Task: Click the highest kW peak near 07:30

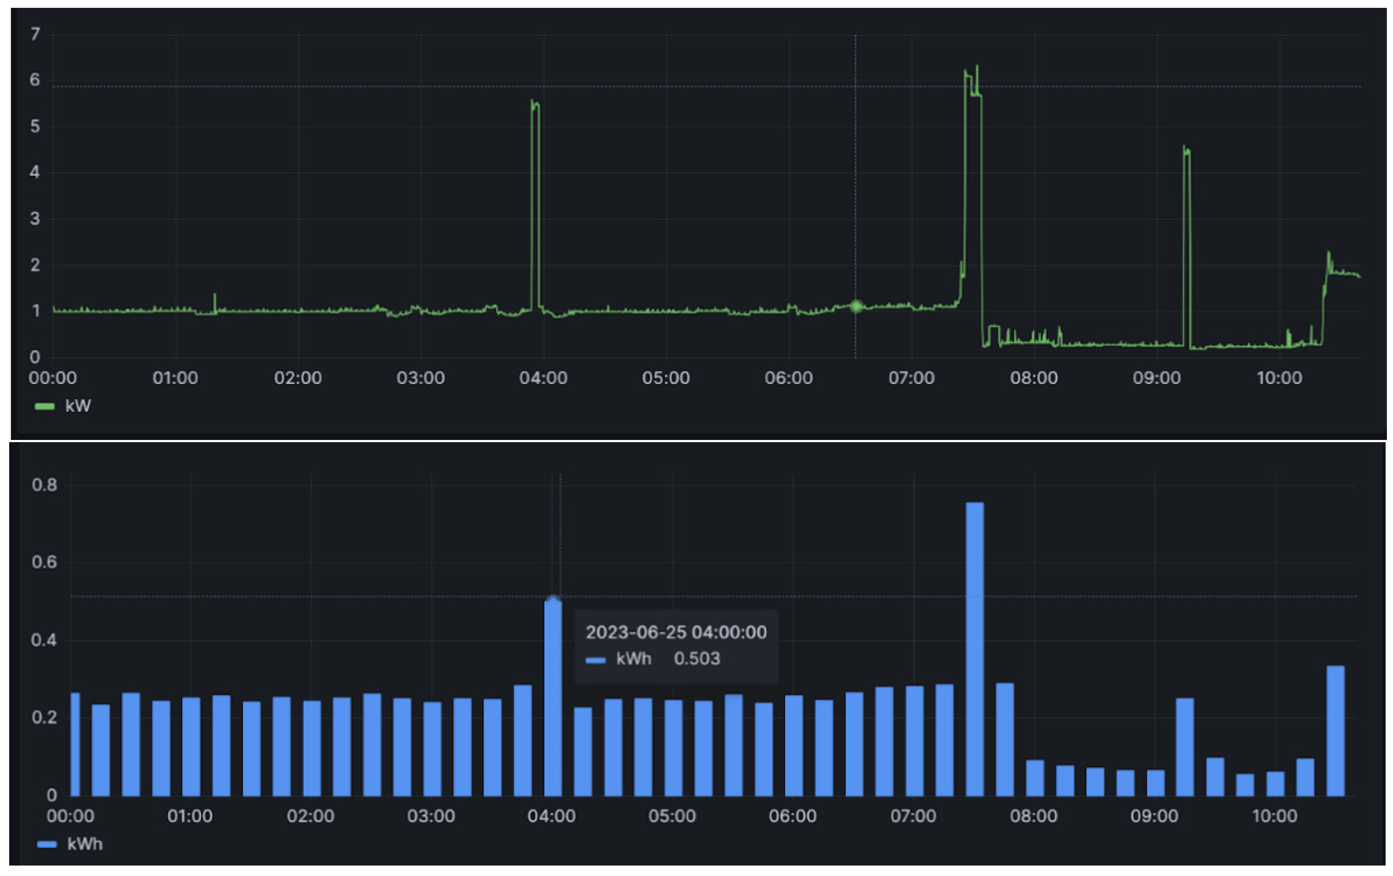Action: (x=977, y=68)
